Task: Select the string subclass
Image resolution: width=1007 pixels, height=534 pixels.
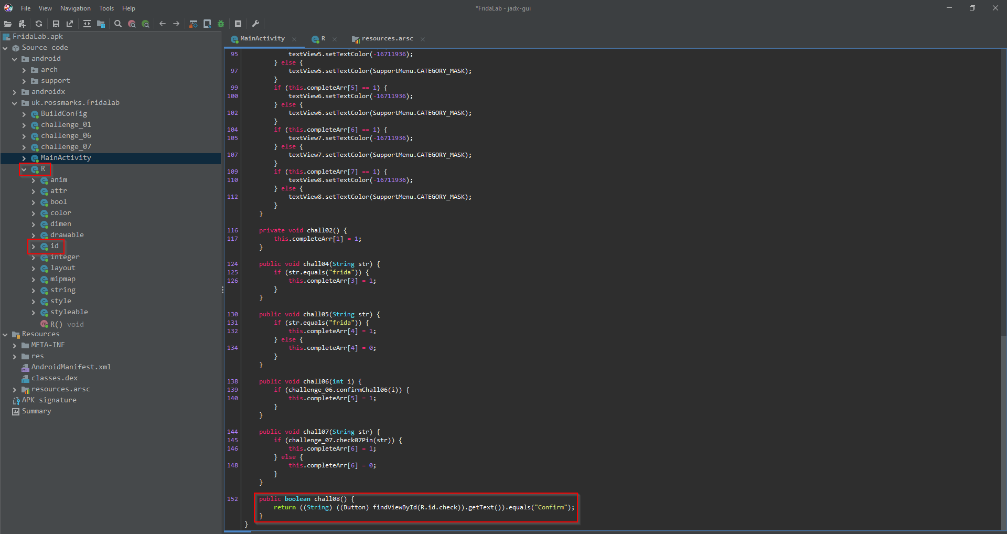Action: (x=63, y=290)
